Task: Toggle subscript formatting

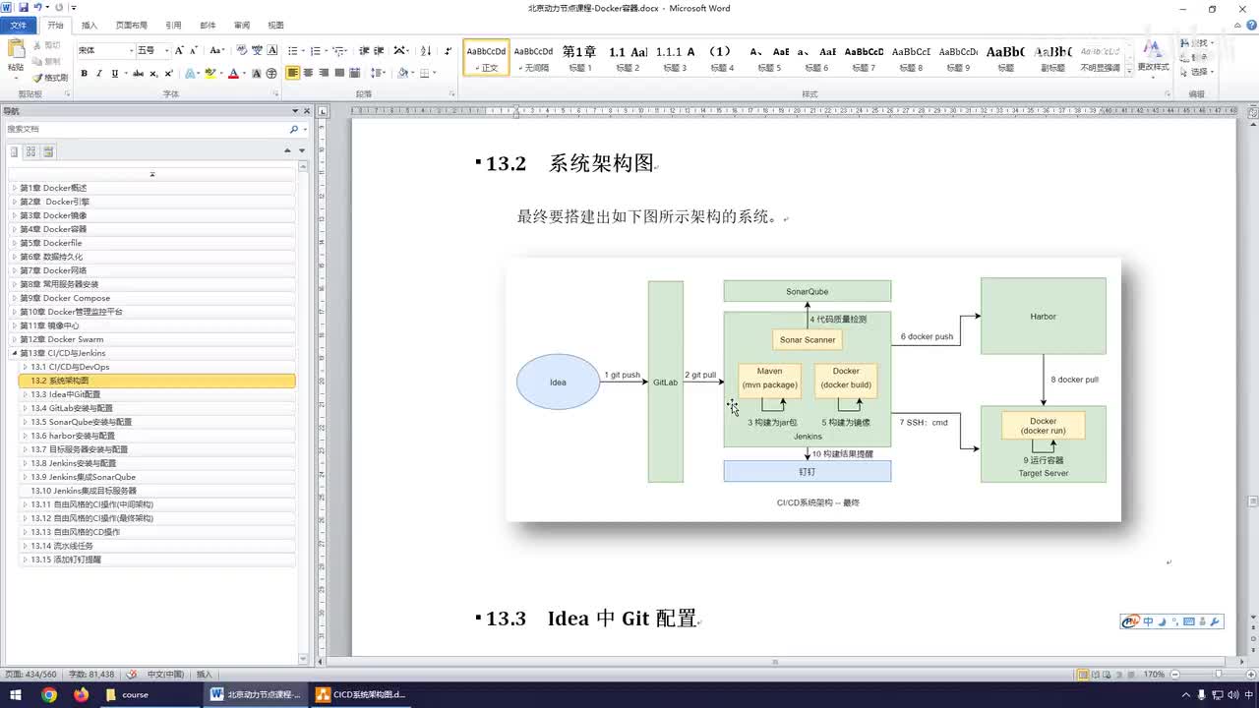Action: [153, 73]
